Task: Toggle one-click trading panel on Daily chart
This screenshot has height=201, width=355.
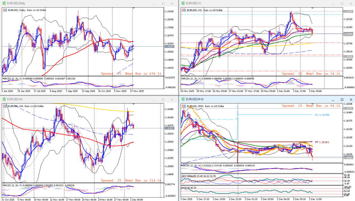Action: [5, 10]
